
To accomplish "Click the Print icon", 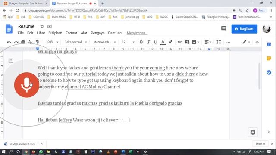I will [23, 42].
